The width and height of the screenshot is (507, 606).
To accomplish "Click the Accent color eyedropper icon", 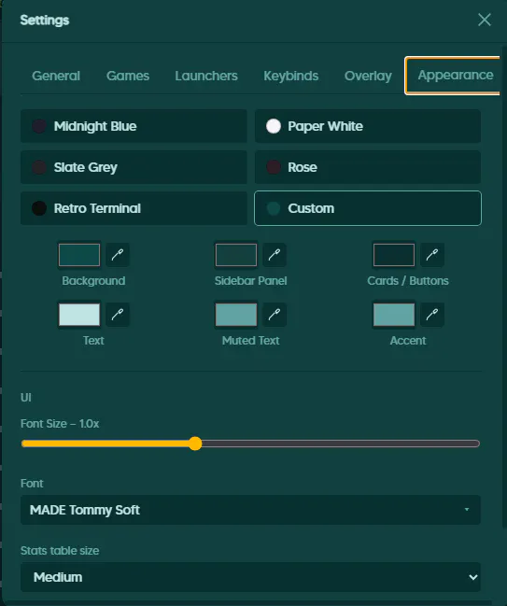I will pos(432,315).
